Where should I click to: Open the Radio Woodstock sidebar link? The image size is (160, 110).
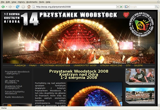pyautogui.click(x=14, y=97)
